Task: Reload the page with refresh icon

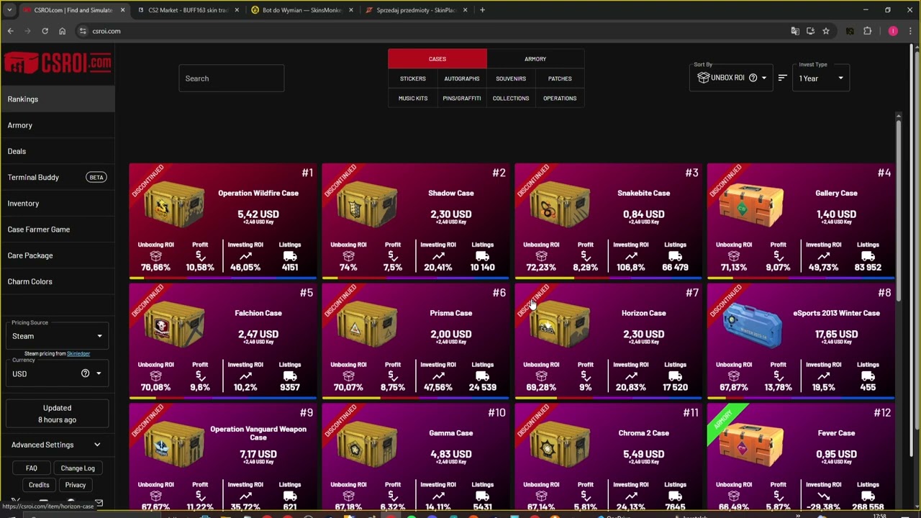Action: pyautogui.click(x=45, y=31)
